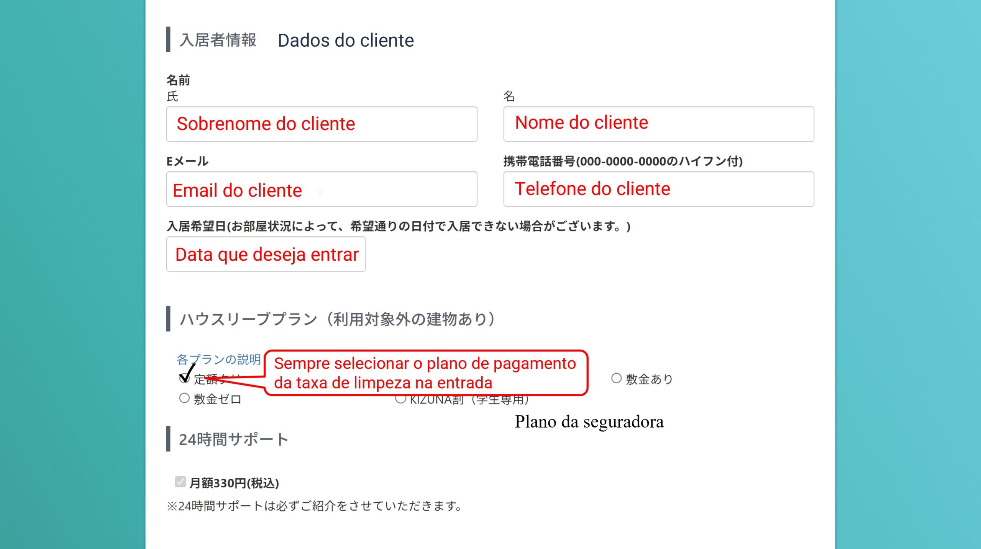Viewport: 981px width, 549px height.
Task: Select the 定額 plan radio with checkmark
Action: coord(184,378)
